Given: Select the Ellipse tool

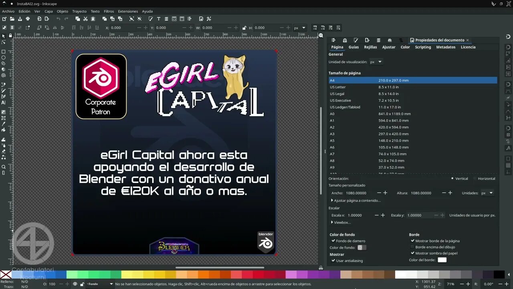Looking at the screenshot, I should tap(4, 58).
